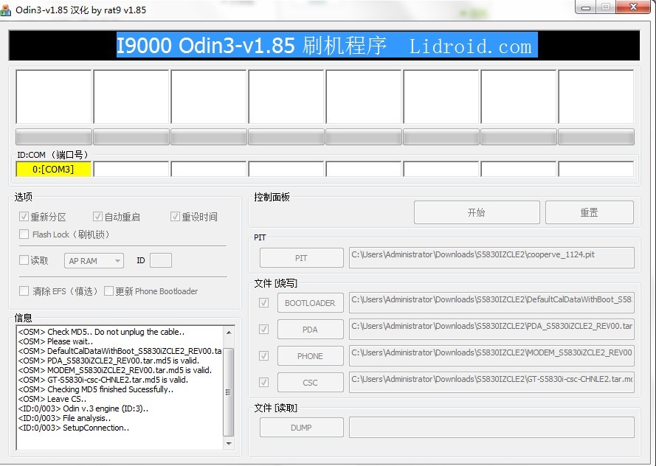Check the 更新 Phone Bootloader option
This screenshot has height=466, width=656.
(x=108, y=291)
